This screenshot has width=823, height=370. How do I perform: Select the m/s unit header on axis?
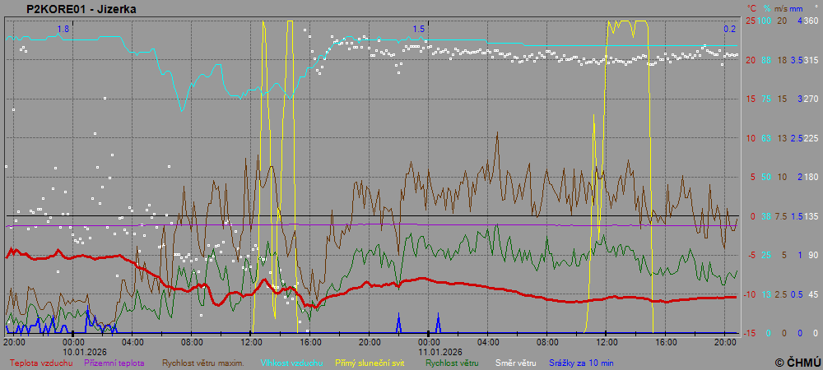[x=781, y=8]
